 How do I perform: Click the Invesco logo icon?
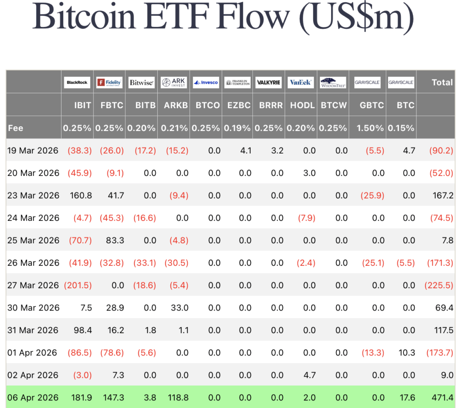[206, 82]
